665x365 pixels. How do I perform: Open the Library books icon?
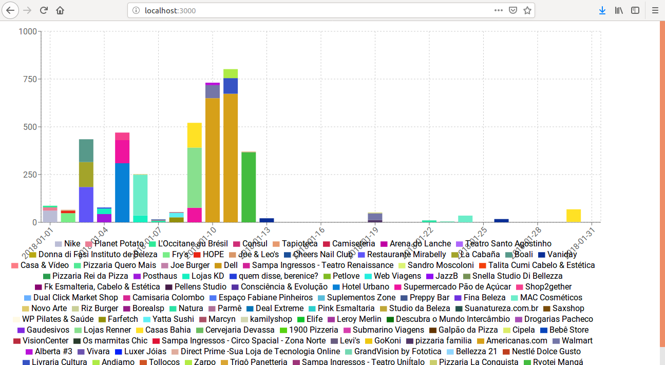[x=619, y=10]
